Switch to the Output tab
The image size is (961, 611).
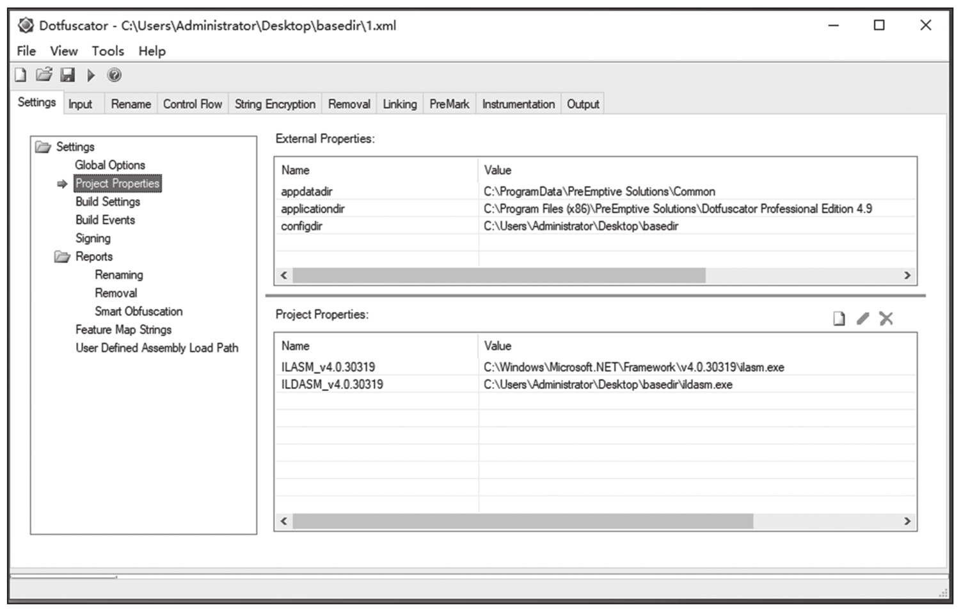point(583,104)
